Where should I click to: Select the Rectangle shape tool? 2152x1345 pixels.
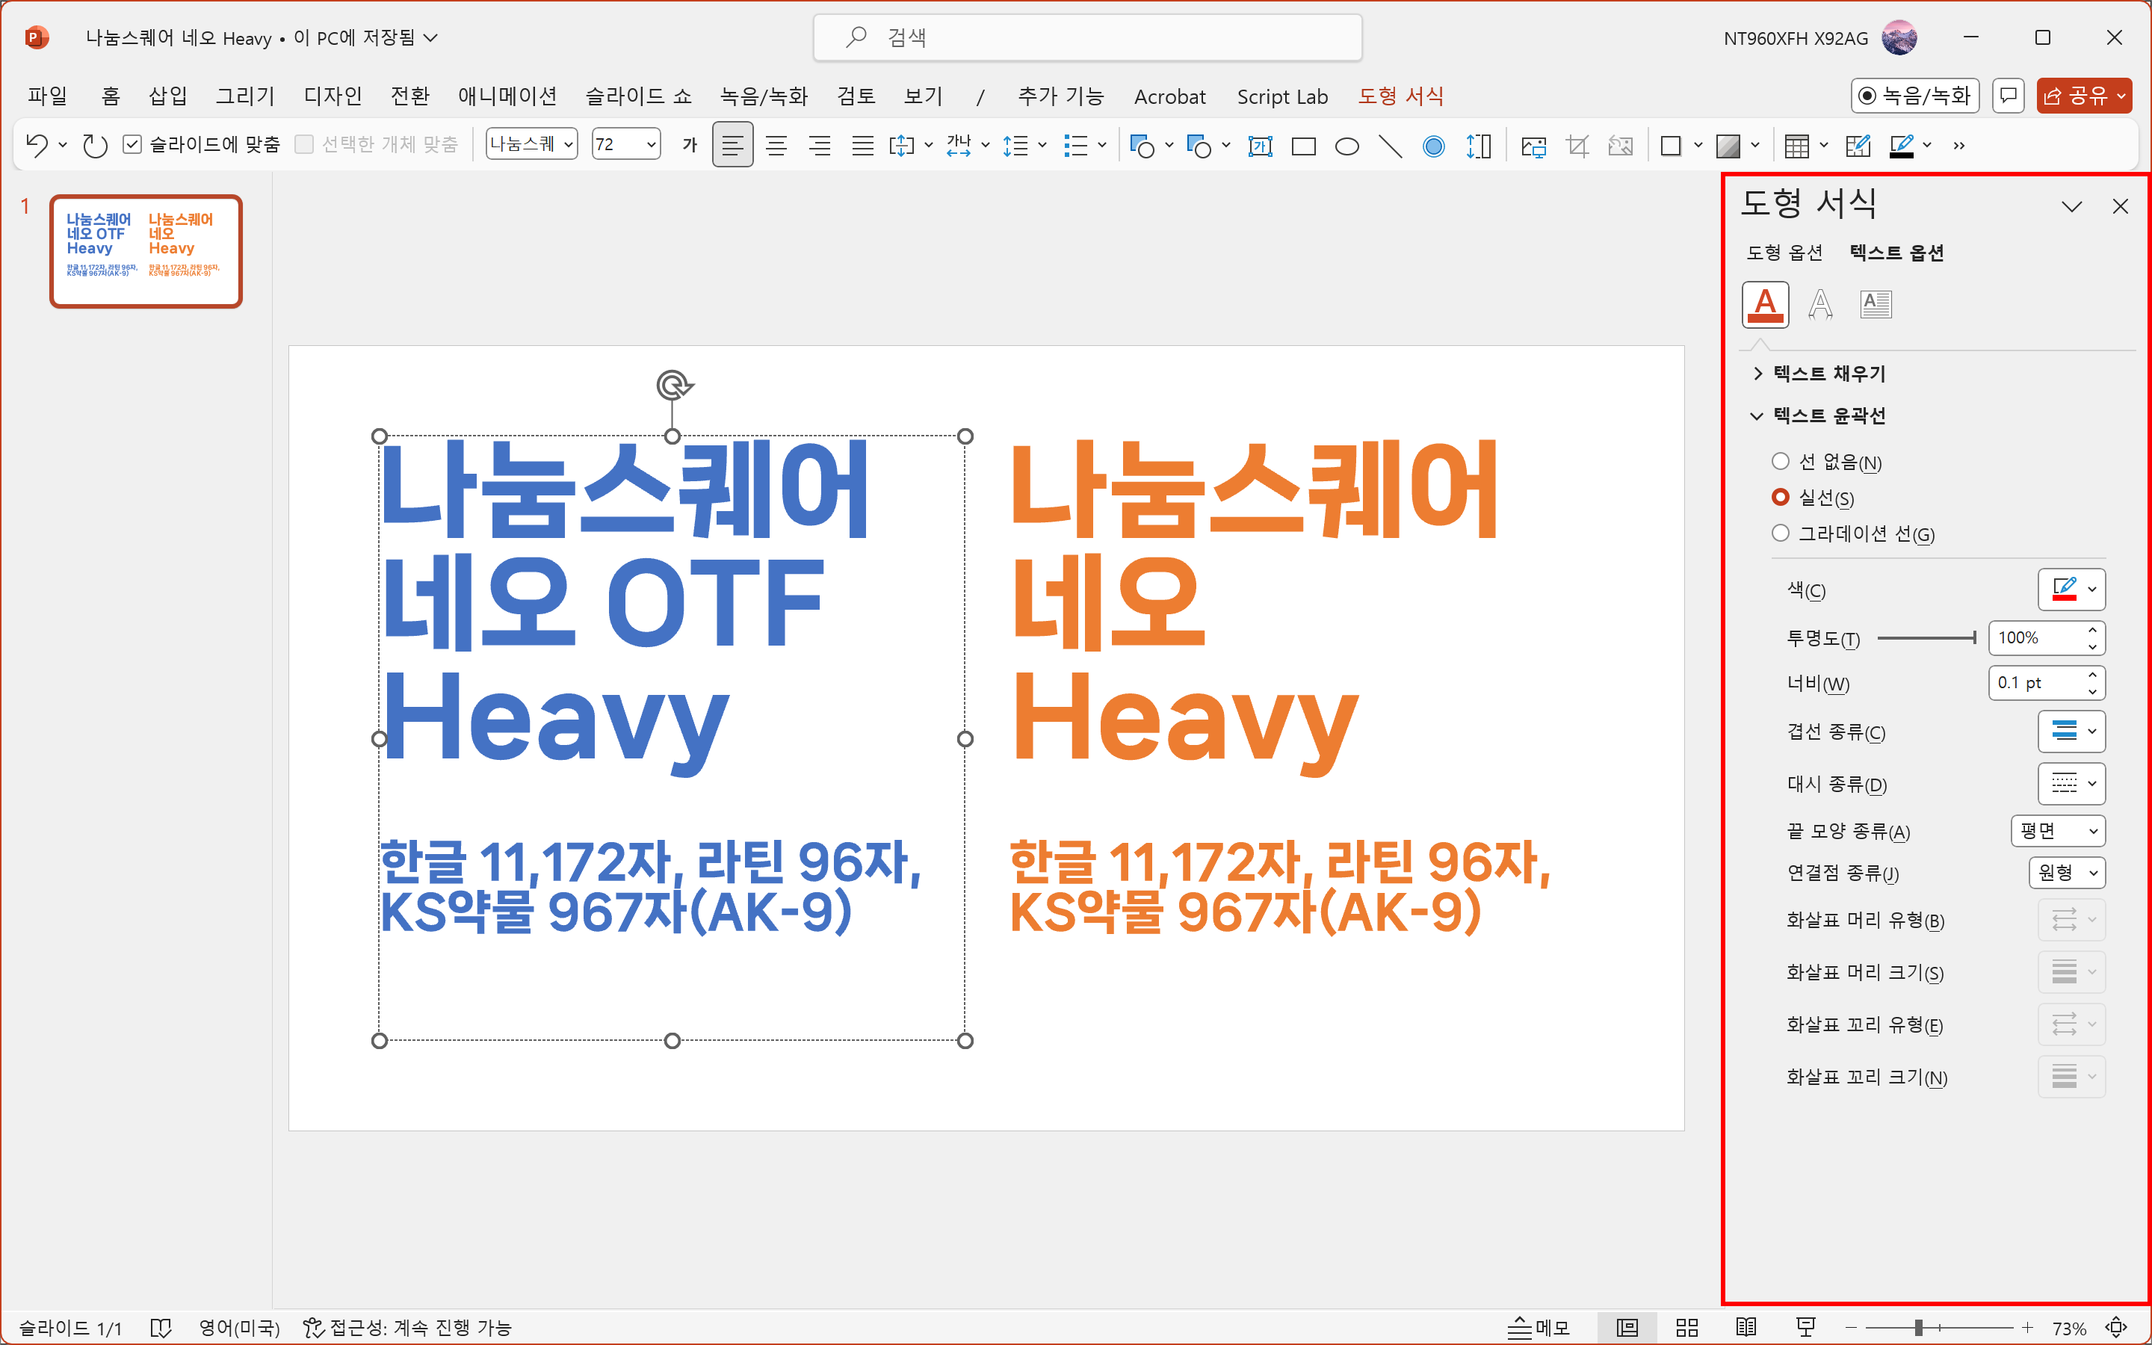[x=1302, y=146]
